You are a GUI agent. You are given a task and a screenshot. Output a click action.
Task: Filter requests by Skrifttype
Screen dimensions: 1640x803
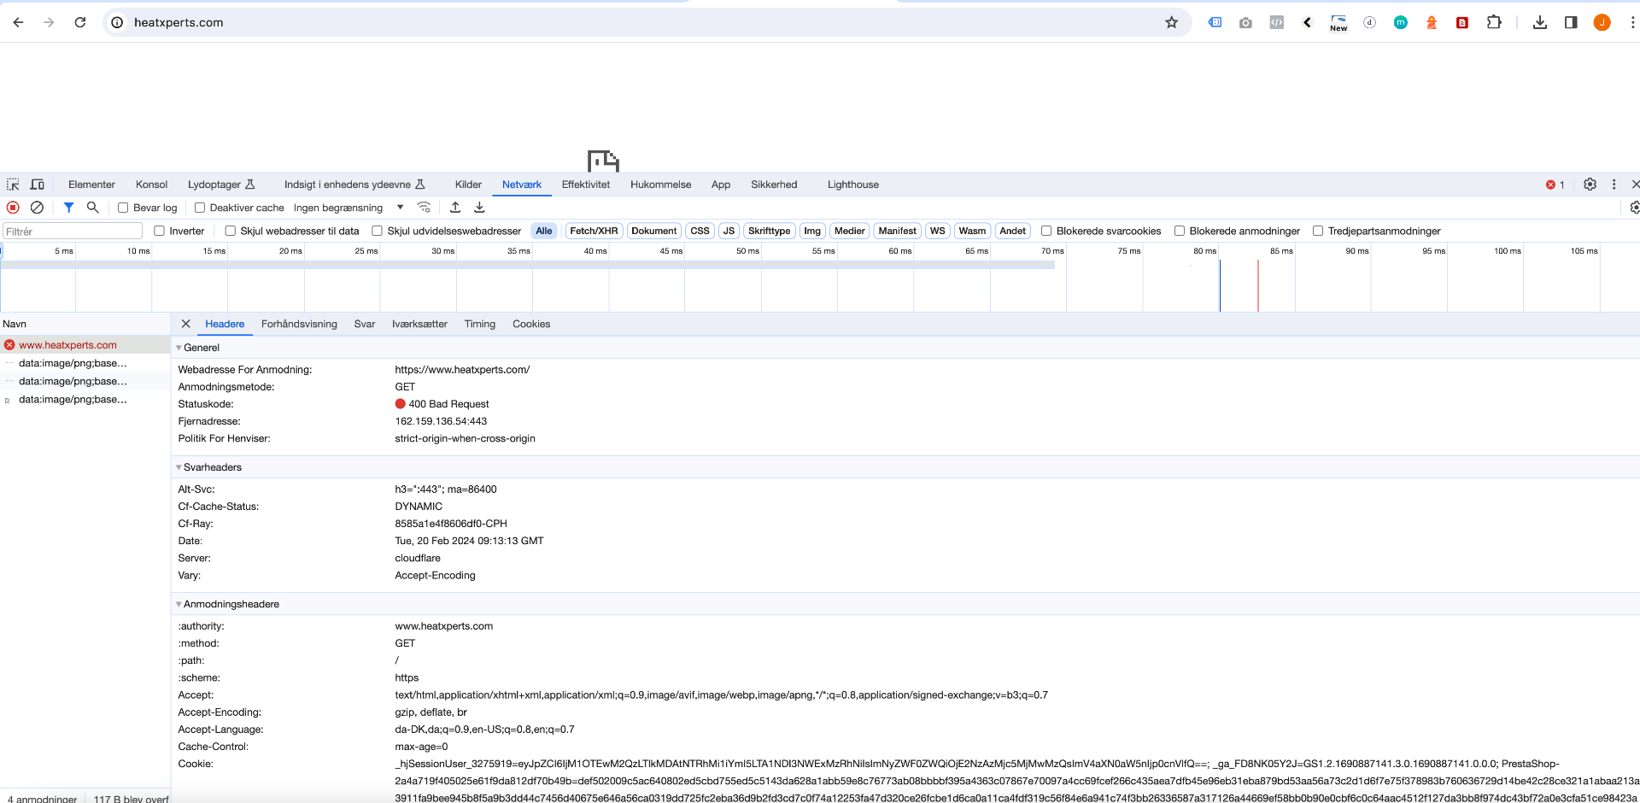click(770, 231)
